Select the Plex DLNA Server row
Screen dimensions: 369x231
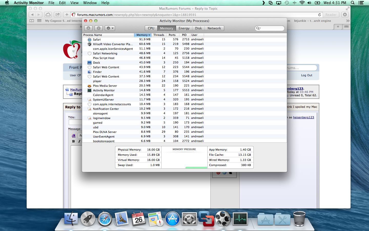(x=184, y=132)
